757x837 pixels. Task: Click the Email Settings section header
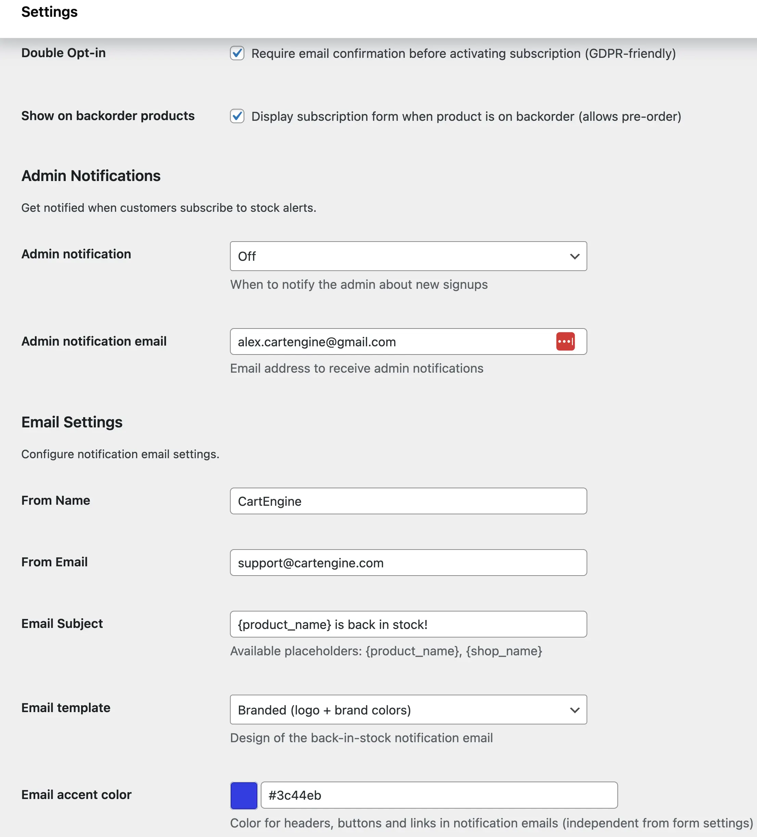(x=72, y=422)
